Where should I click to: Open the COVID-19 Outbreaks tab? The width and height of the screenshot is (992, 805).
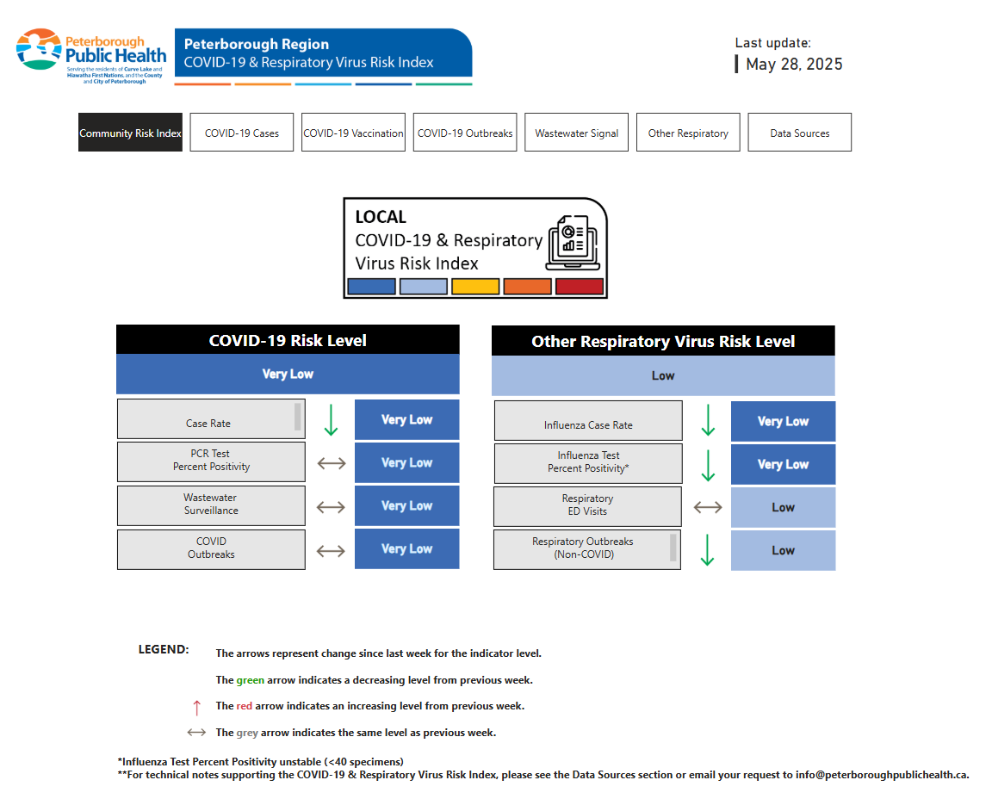click(465, 133)
